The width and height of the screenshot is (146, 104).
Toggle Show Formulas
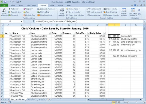(110, 9)
